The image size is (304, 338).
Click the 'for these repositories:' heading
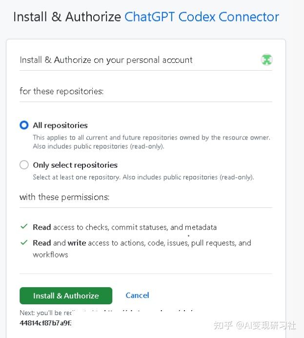click(61, 91)
